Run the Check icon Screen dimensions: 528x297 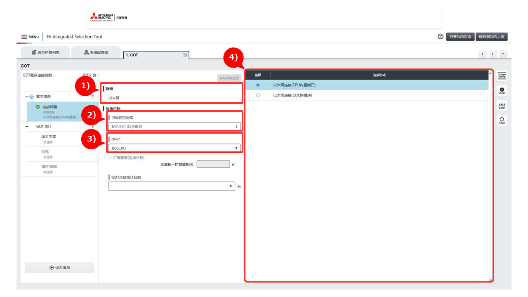coord(502,90)
